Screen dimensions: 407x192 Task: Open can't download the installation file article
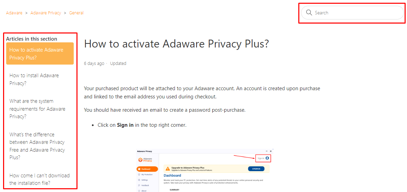pos(40,179)
